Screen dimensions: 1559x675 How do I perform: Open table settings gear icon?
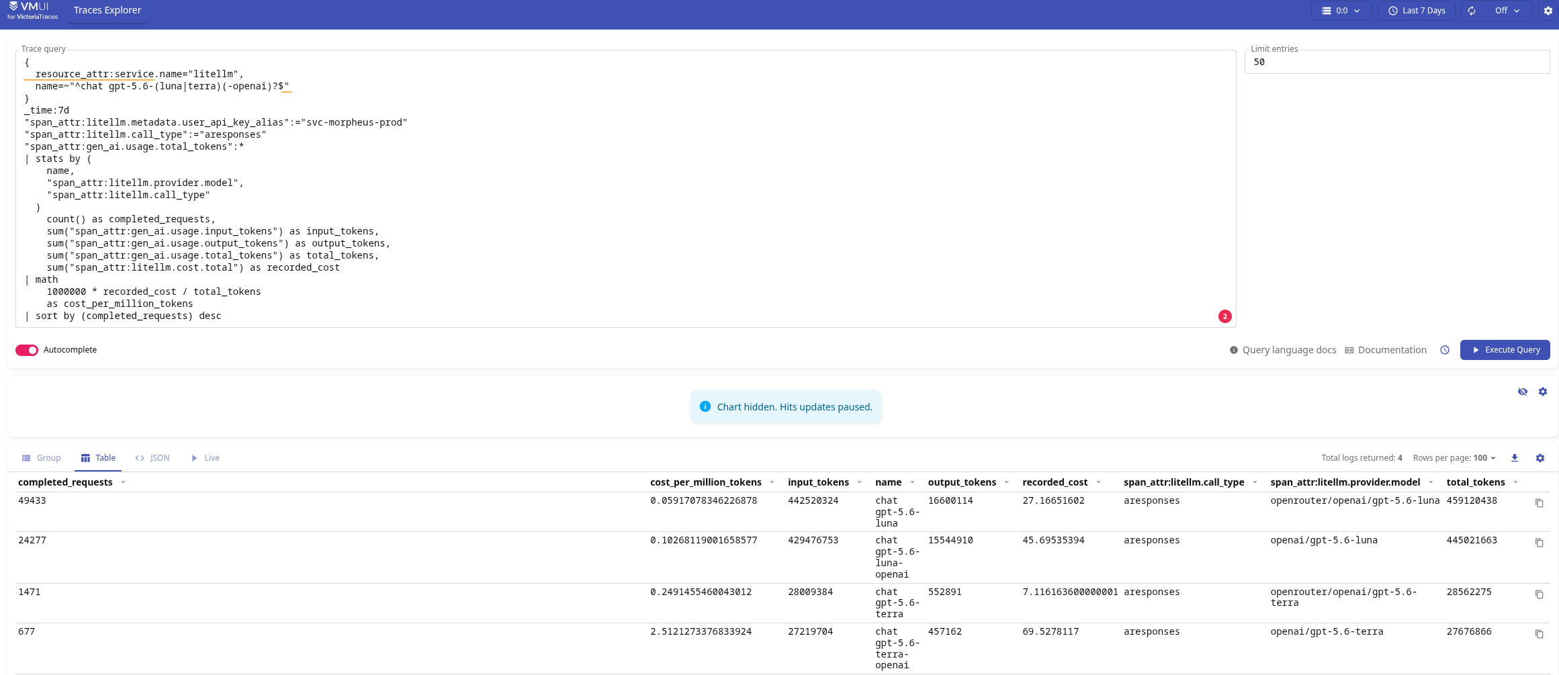pos(1540,458)
